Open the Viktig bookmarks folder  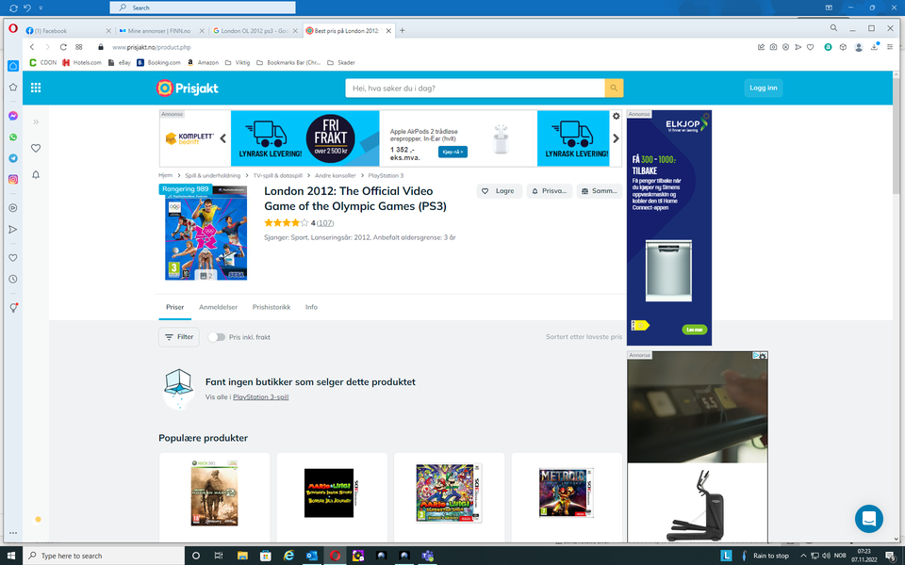click(x=238, y=62)
